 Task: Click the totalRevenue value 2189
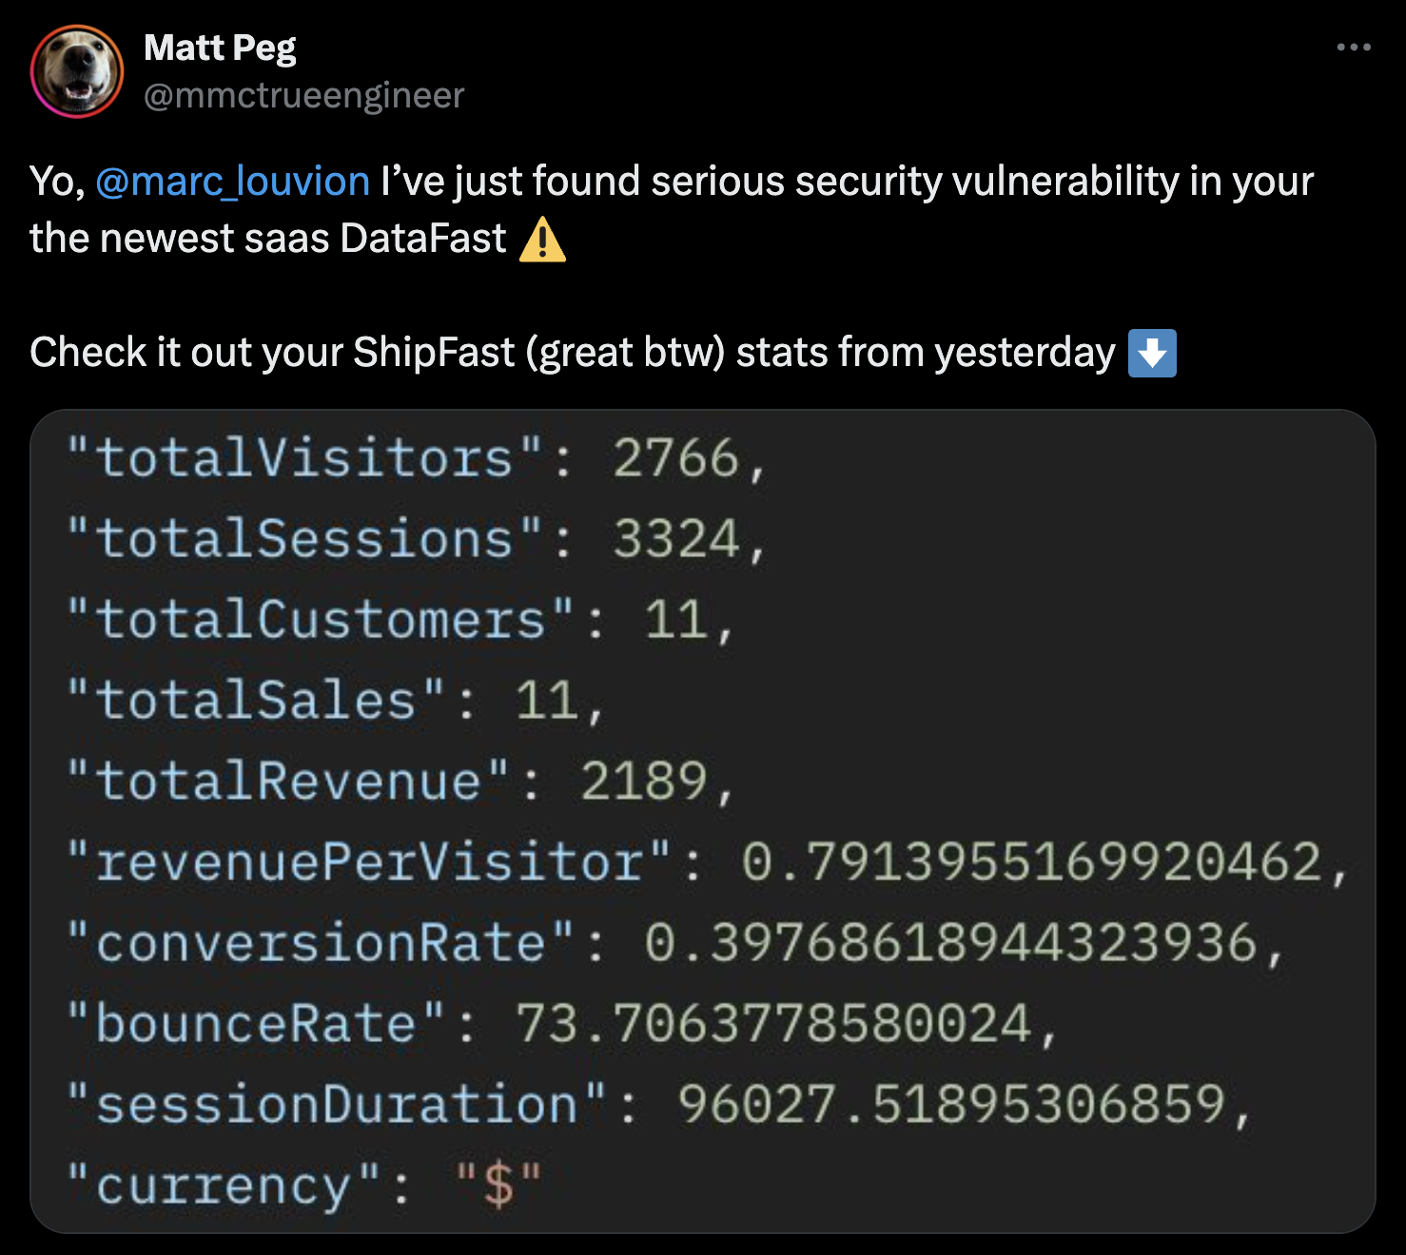pos(644,782)
